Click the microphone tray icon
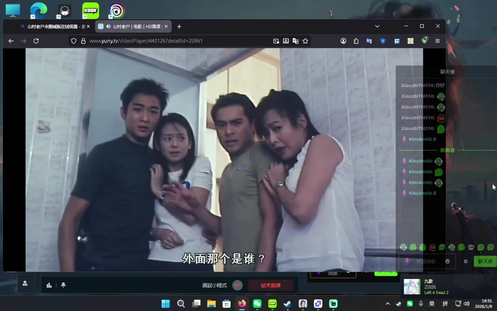The height and width of the screenshot is (311, 497). pos(421,304)
